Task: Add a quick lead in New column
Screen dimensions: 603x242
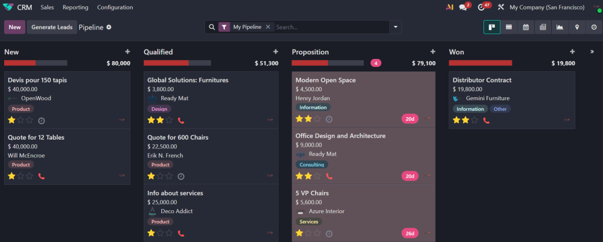Action: 128,52
